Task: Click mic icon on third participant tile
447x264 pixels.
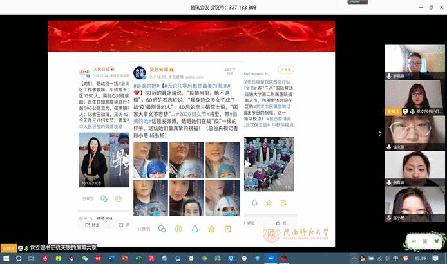Action: [x=389, y=147]
